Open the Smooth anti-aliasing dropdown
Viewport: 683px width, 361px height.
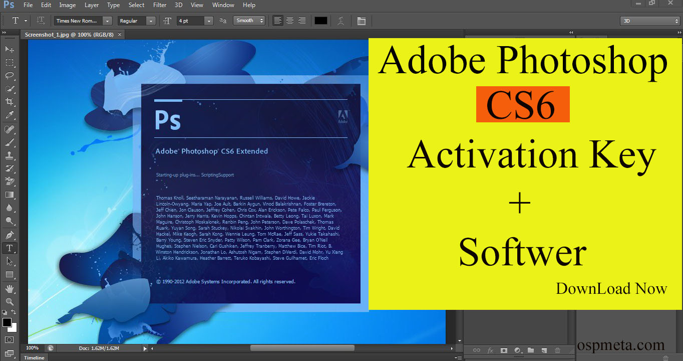(249, 21)
